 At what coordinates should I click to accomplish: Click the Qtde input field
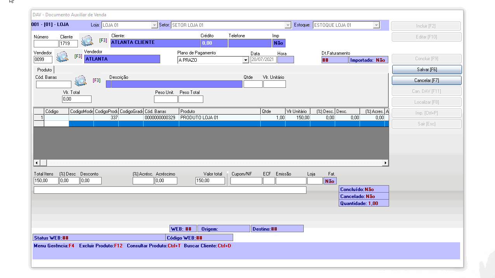[253, 84]
